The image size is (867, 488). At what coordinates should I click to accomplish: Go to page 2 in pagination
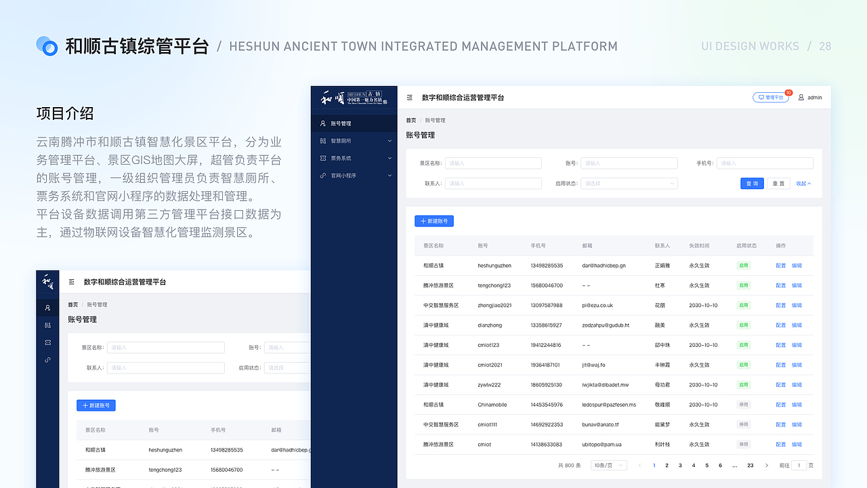(x=667, y=466)
